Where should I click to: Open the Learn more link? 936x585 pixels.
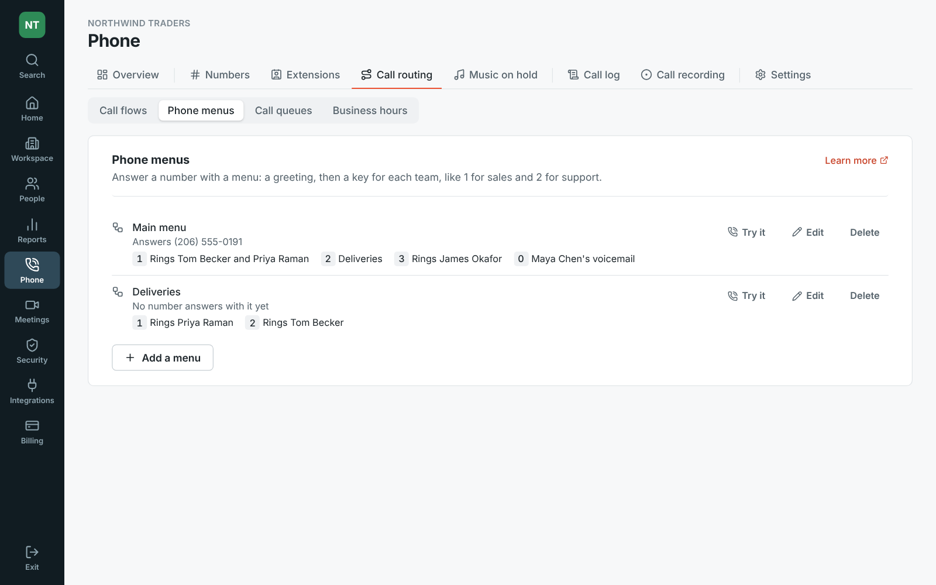(x=856, y=160)
